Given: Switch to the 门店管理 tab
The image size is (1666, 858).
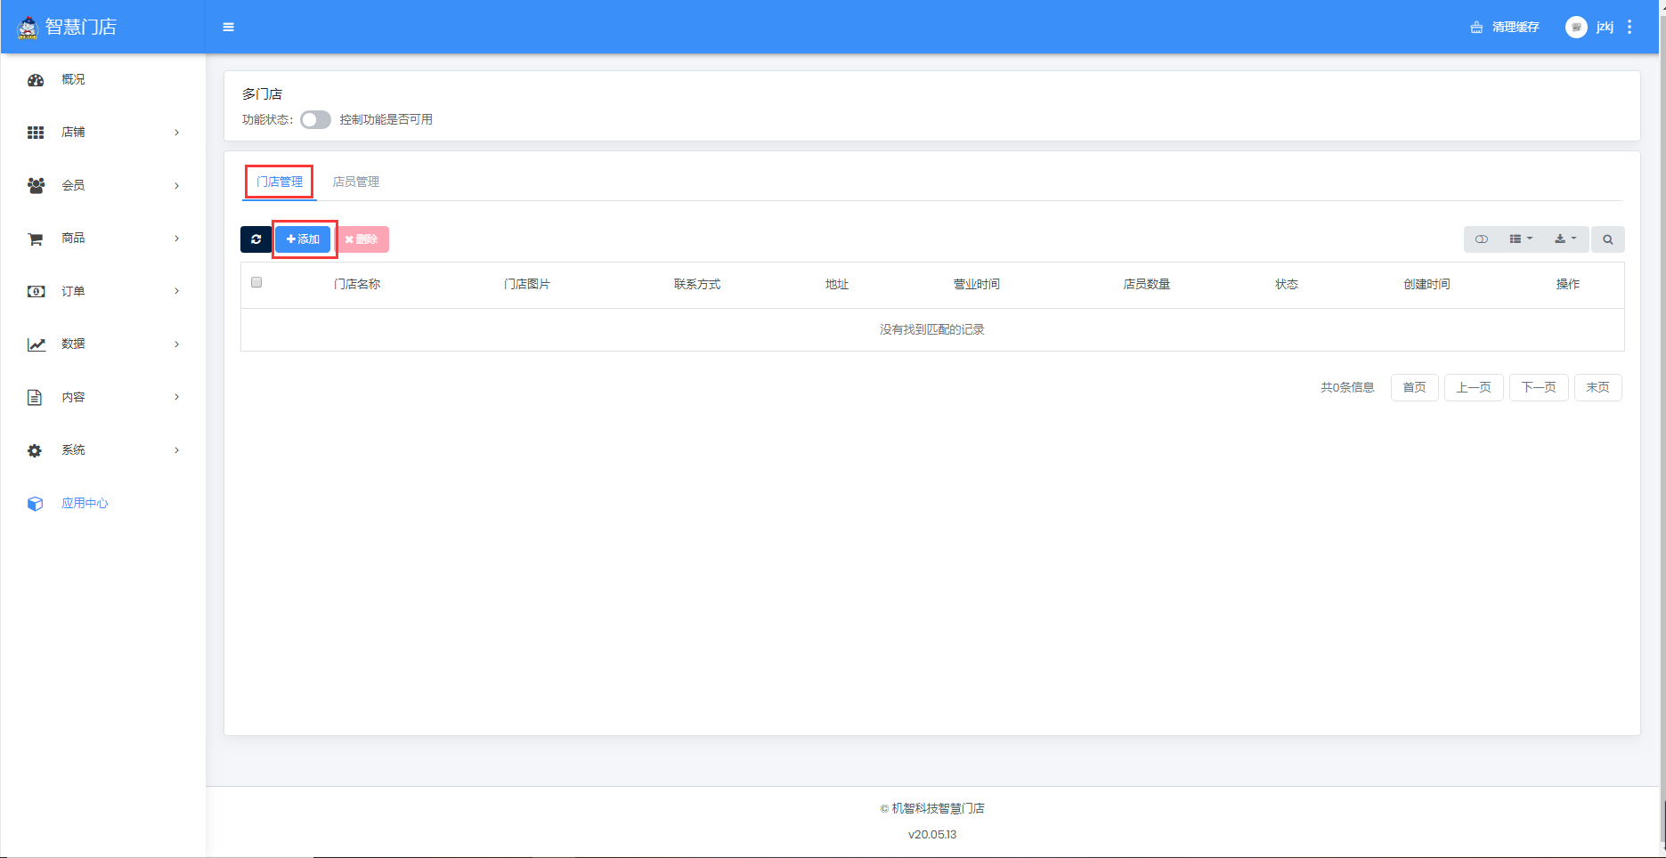Looking at the screenshot, I should [280, 182].
